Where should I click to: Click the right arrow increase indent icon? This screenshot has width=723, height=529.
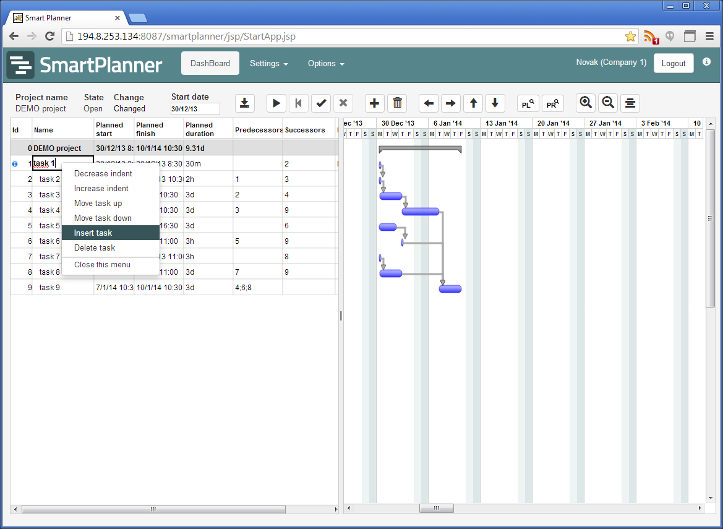click(x=450, y=103)
